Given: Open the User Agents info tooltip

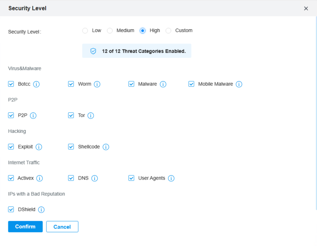Looking at the screenshot, I should tap(171, 178).
